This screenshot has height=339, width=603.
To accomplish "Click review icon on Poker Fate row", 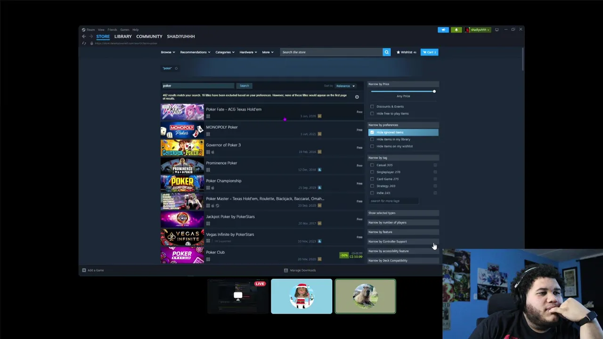I will pos(319,116).
